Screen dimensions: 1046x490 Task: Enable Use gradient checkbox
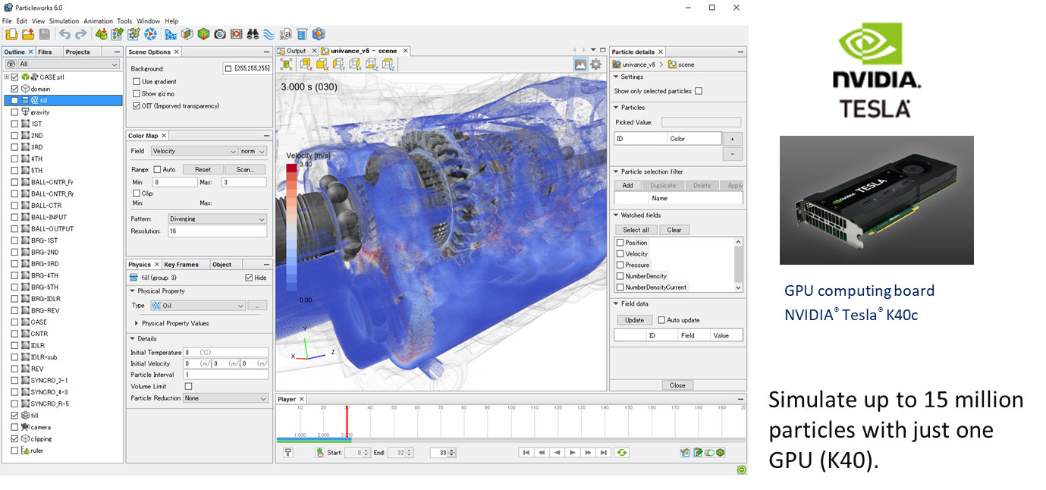pyautogui.click(x=137, y=81)
